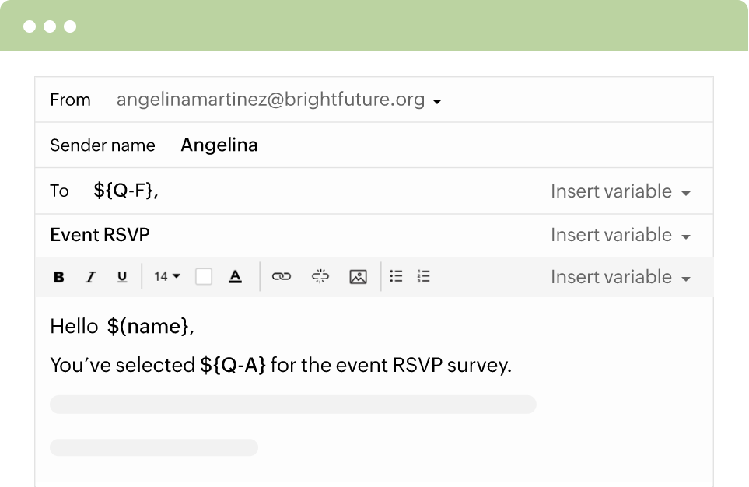Toggle underline formatting in toolbar
Screen dimensions: 749x487
[x=121, y=276]
